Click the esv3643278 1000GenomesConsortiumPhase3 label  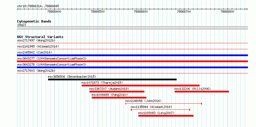coord(52,65)
